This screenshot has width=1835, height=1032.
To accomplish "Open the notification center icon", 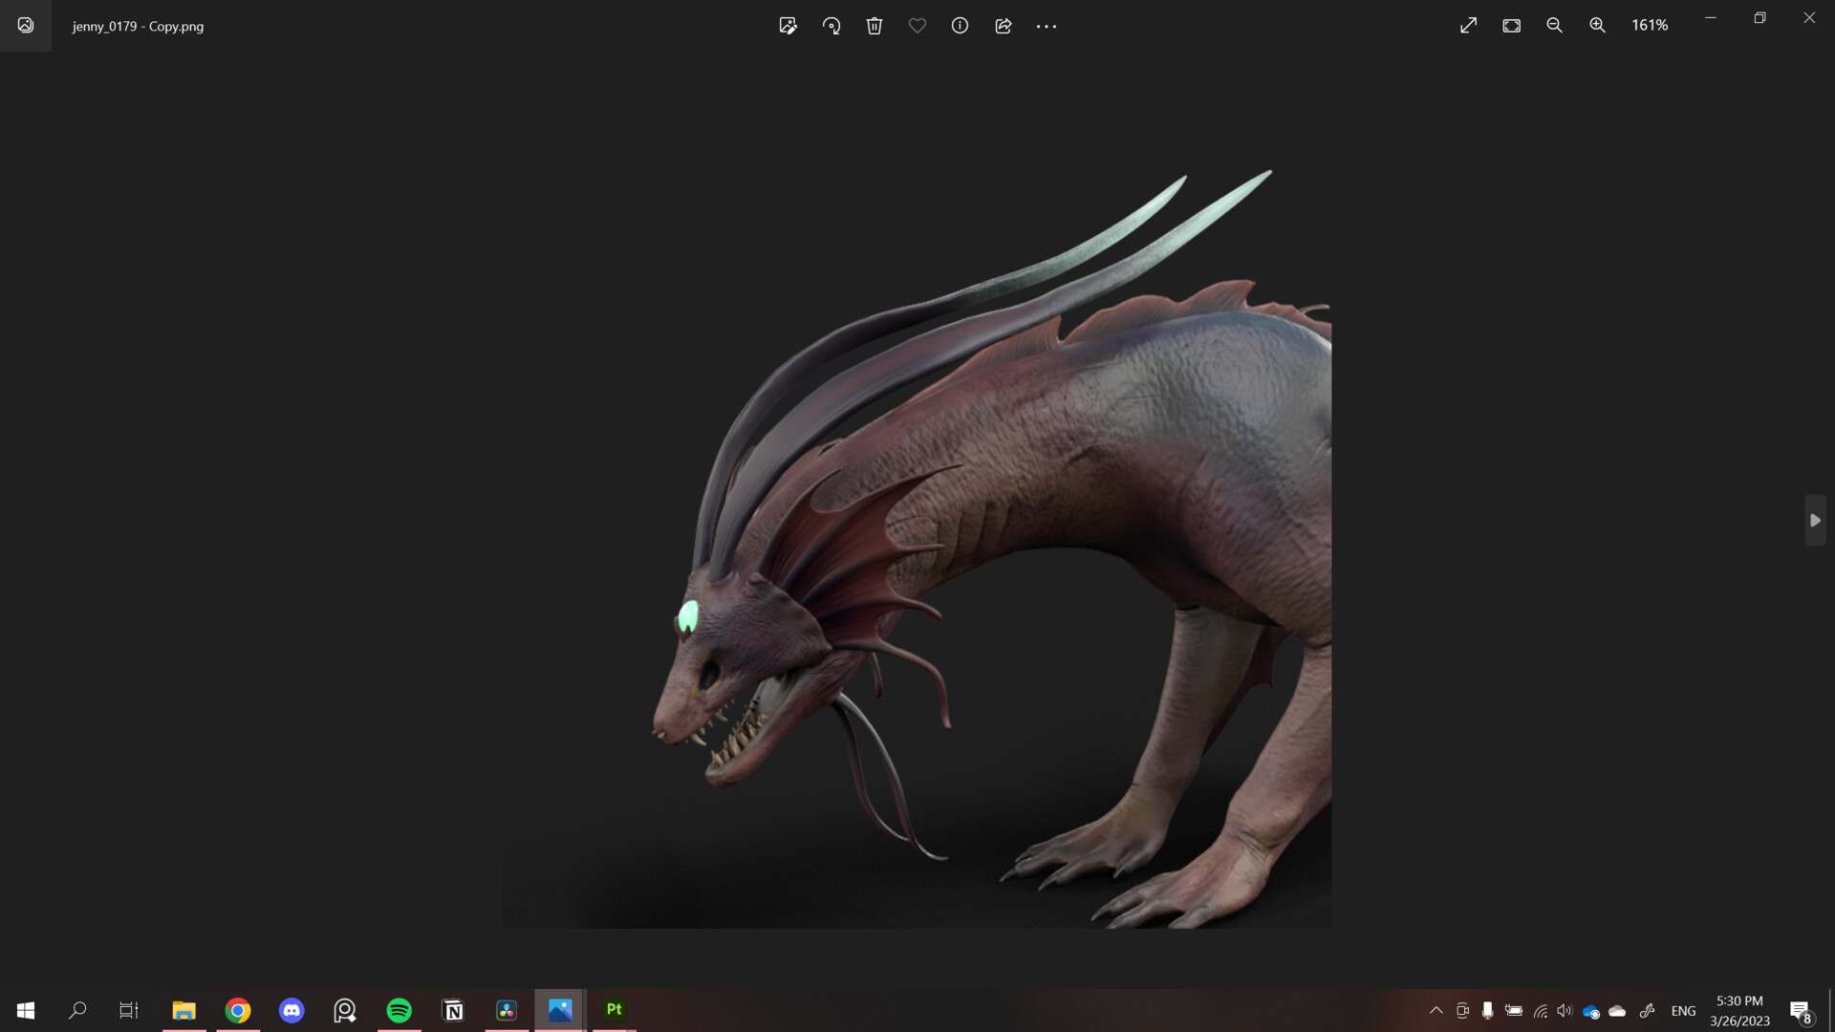I will click(1801, 1011).
